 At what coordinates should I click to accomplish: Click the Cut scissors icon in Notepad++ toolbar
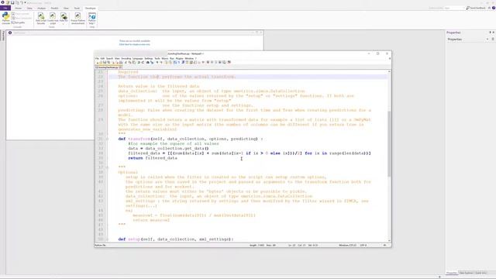pyautogui.click(x=126, y=63)
